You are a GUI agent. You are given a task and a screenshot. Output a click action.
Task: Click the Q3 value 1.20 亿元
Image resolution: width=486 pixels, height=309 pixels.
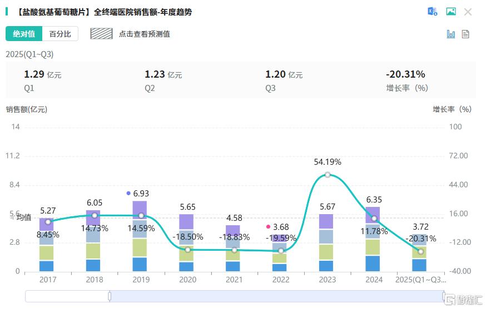click(284, 74)
